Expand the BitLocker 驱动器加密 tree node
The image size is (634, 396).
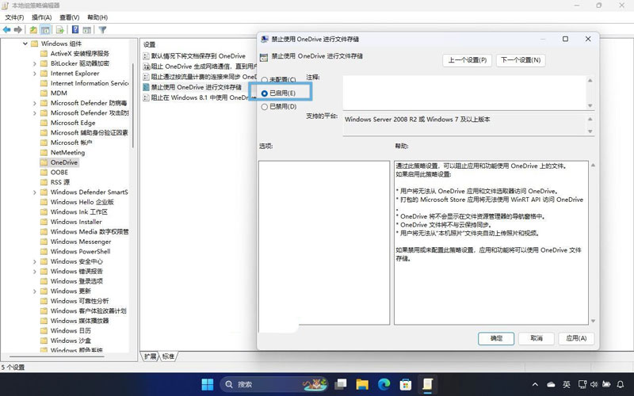click(35, 63)
